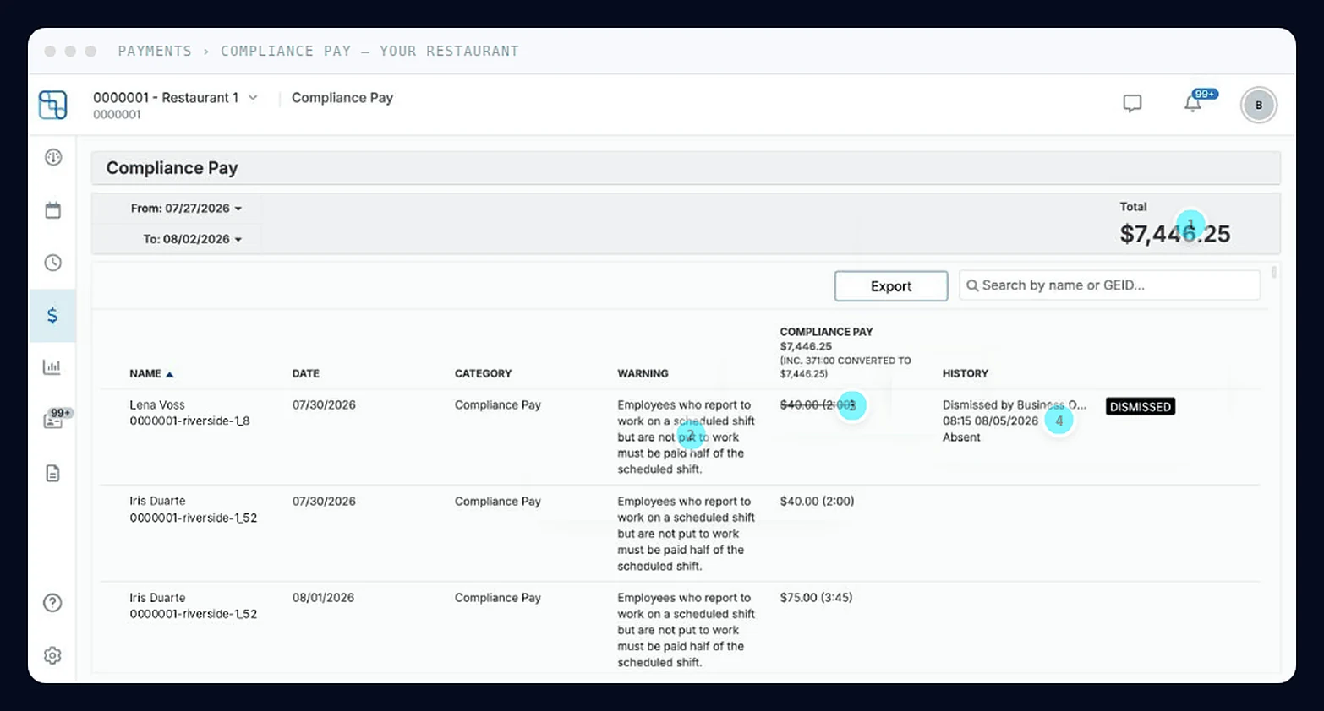
Task: Select Iris Duarte's name in the 08/01/2026 row
Action: (157, 598)
